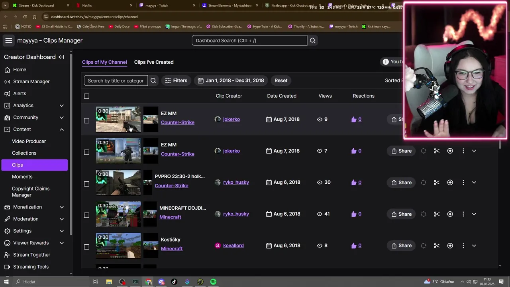Click the Views column header

[325, 96]
